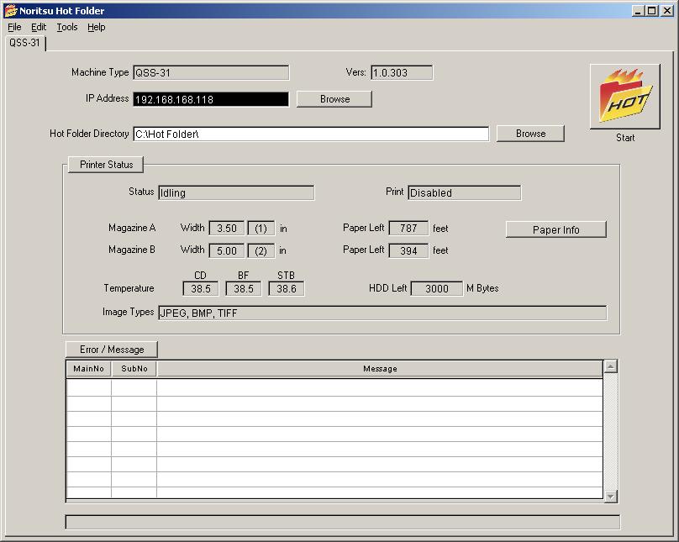
Task: Click the BF temperature value
Action: pos(244,289)
